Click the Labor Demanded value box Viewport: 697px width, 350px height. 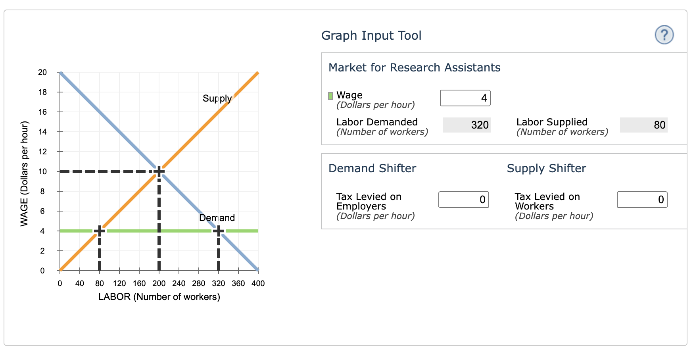click(x=467, y=125)
